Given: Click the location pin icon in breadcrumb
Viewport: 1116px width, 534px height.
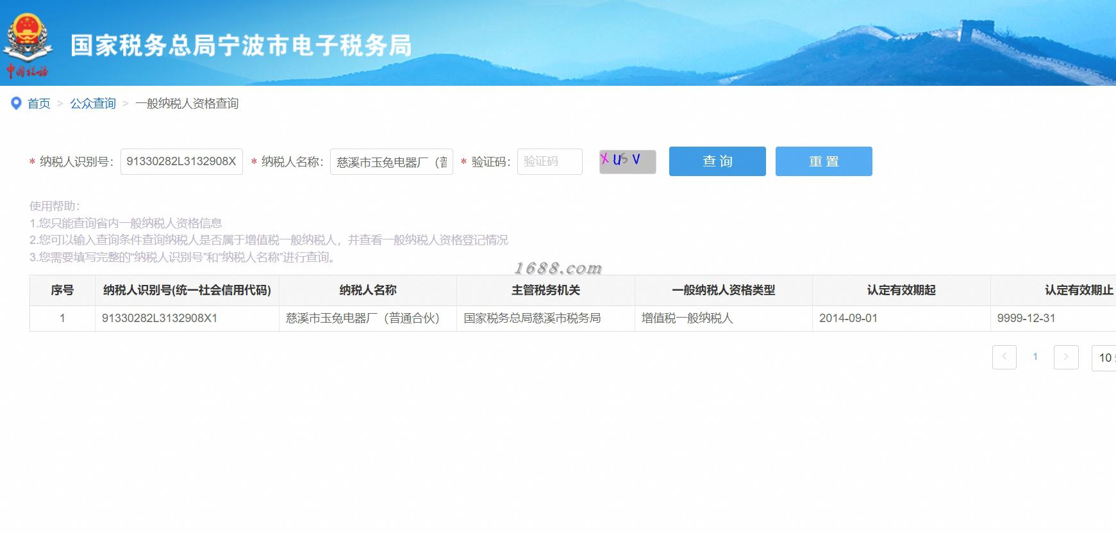Looking at the screenshot, I should 17,103.
